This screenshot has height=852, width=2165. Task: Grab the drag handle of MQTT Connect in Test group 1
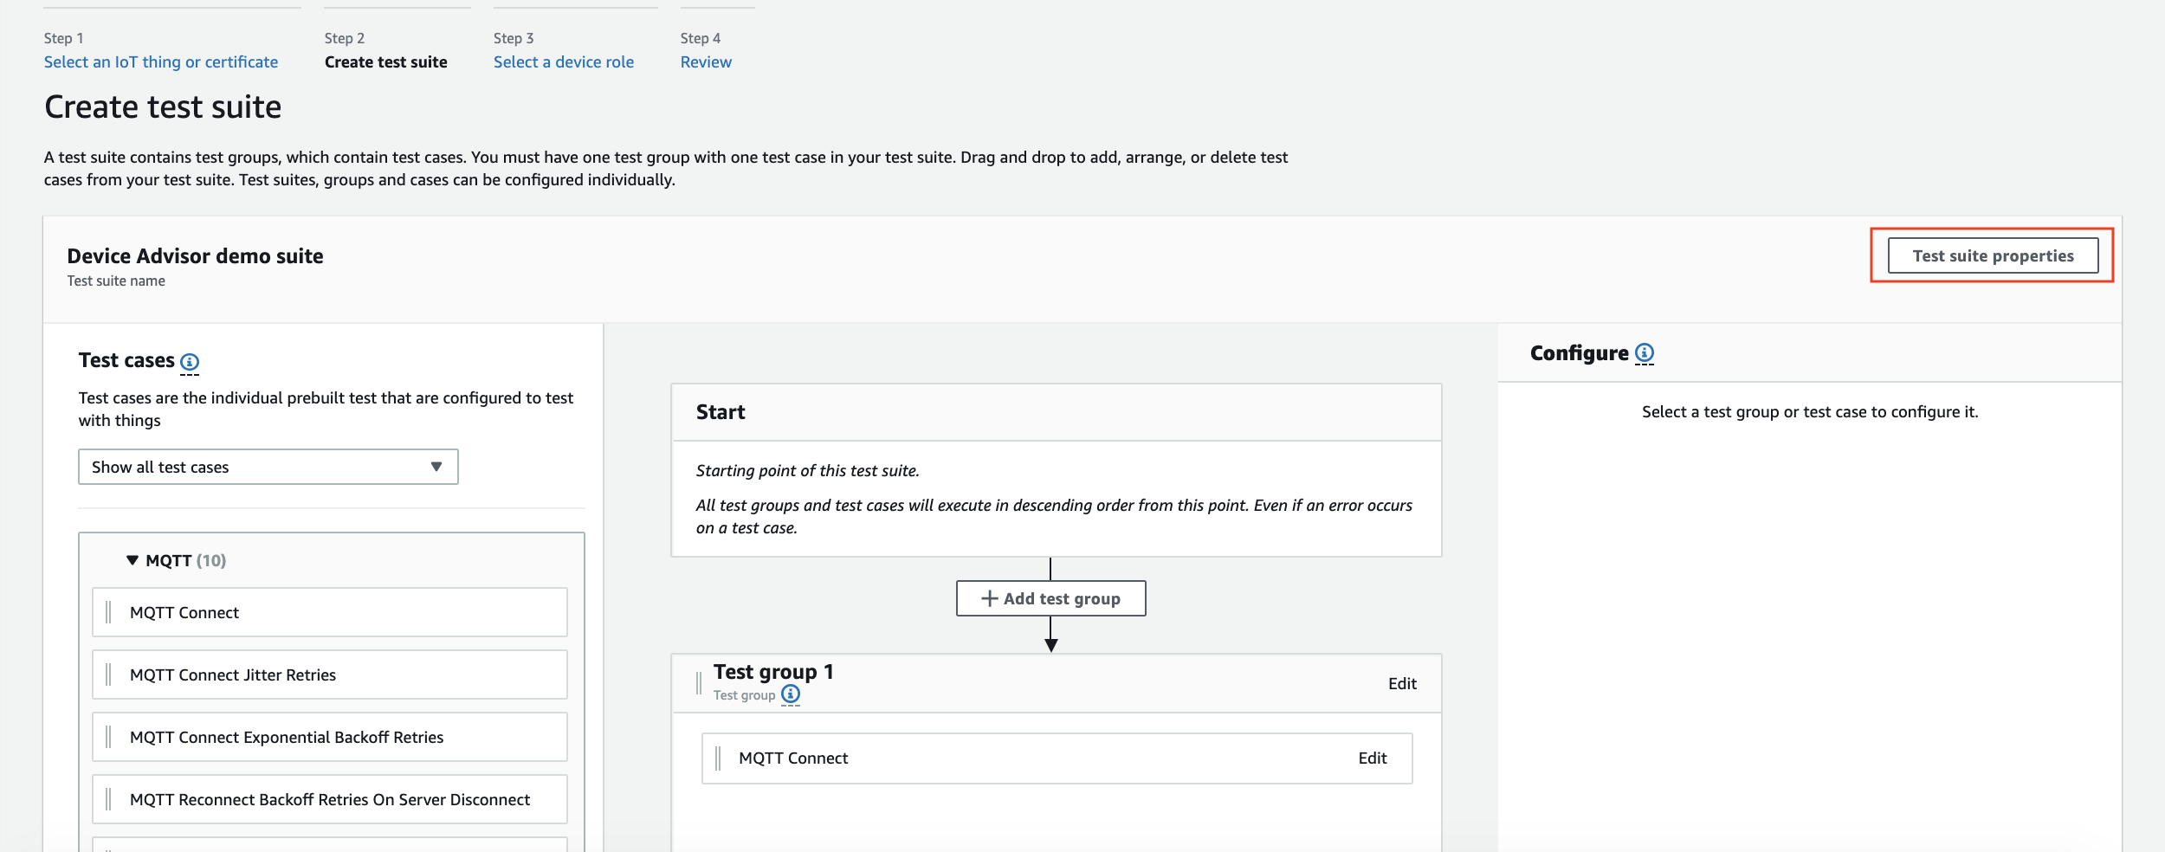click(x=718, y=758)
